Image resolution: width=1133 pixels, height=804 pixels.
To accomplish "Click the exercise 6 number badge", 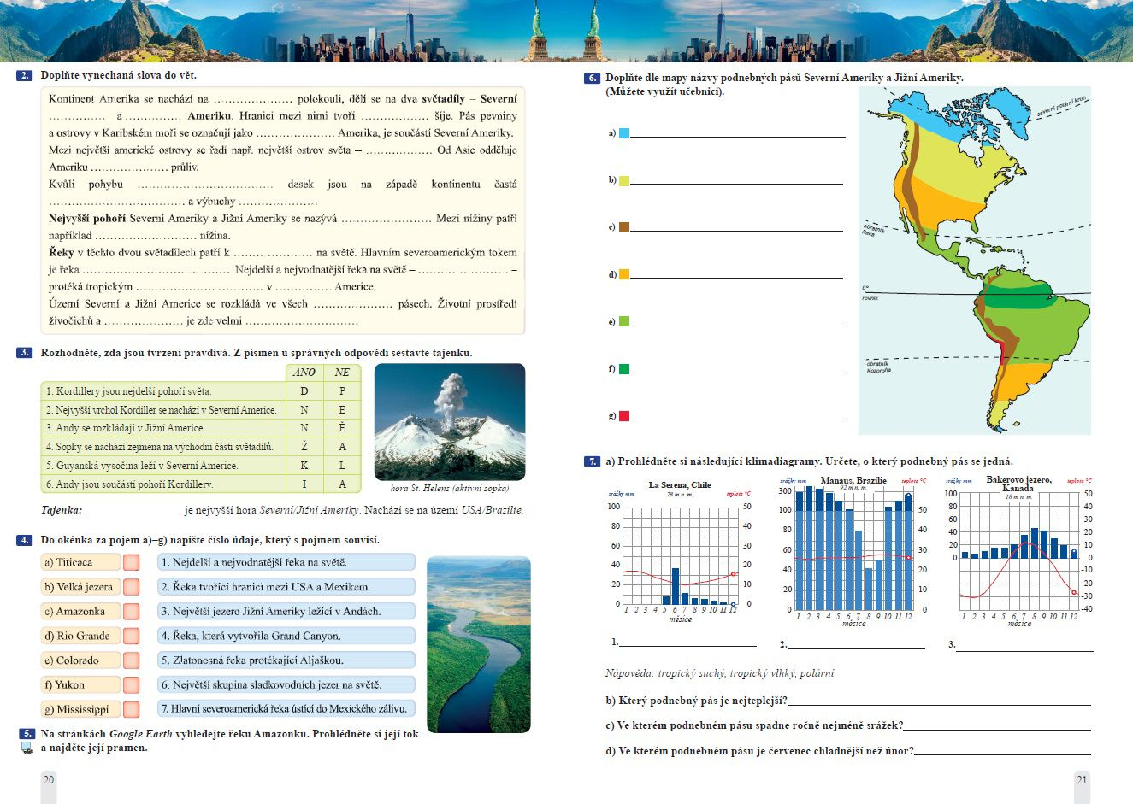I will [x=592, y=78].
